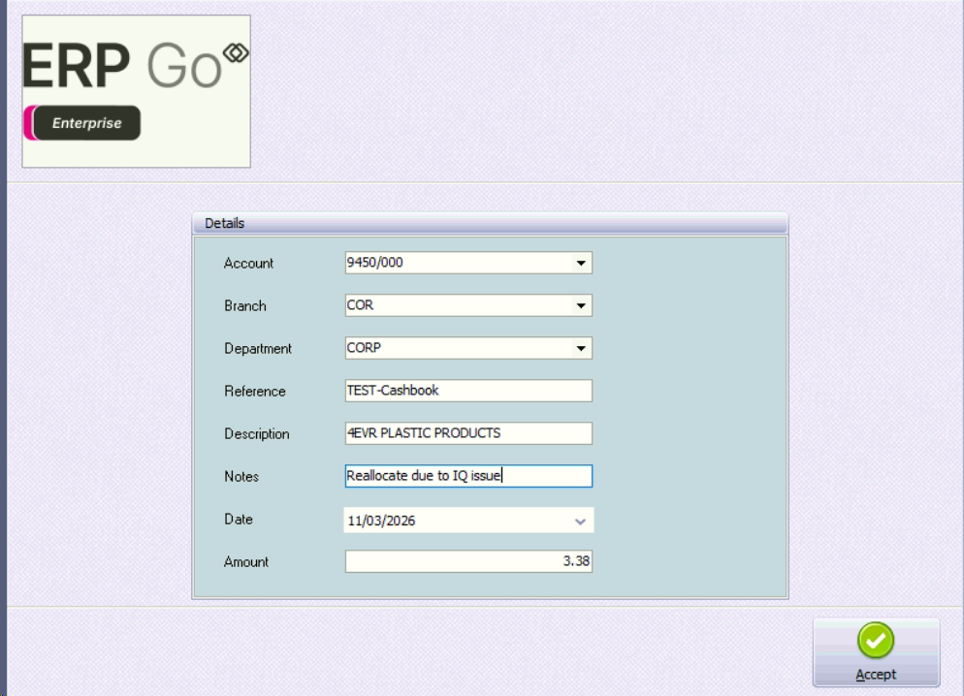
Task: Open the Account dropdown arrow
Action: pyautogui.click(x=581, y=264)
